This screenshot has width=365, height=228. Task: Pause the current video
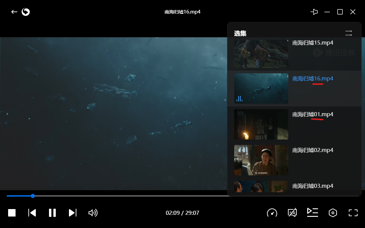click(52, 213)
